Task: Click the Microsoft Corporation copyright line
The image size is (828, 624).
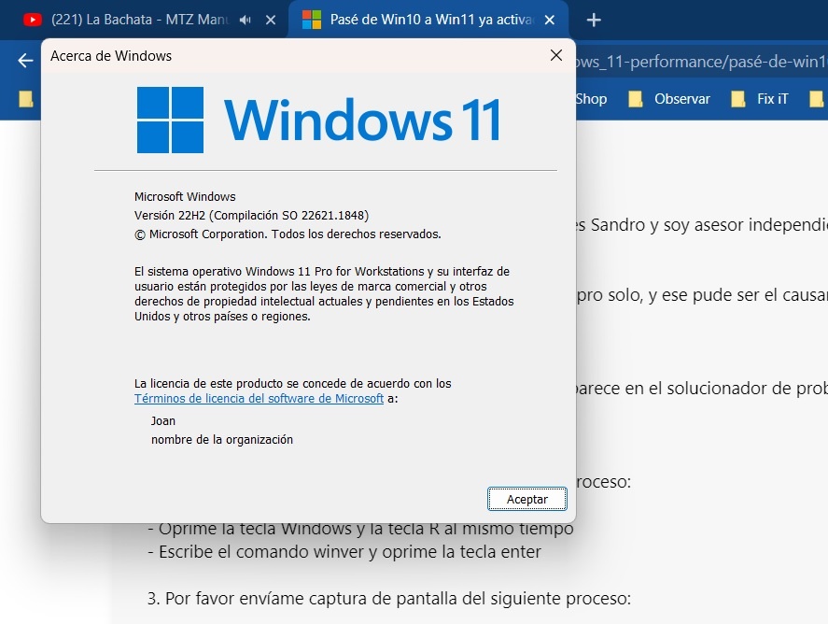Action: coord(288,234)
